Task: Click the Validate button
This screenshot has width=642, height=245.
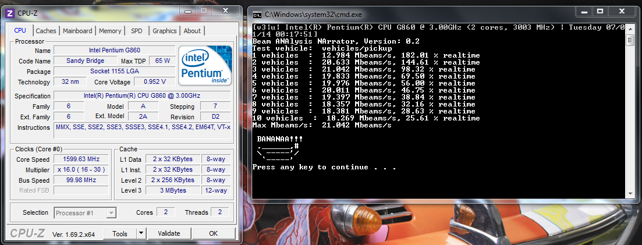Action: (169, 233)
